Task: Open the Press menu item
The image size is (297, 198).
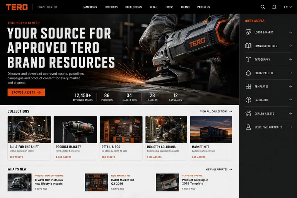Action: coord(169,7)
